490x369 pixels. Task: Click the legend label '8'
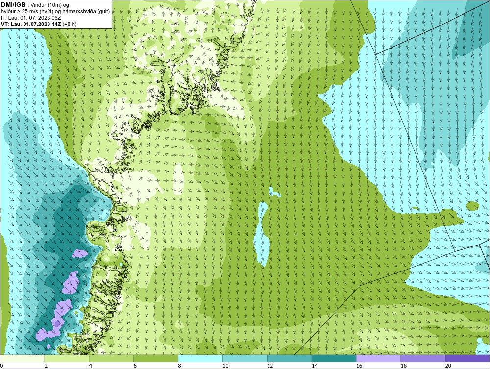[180, 366]
